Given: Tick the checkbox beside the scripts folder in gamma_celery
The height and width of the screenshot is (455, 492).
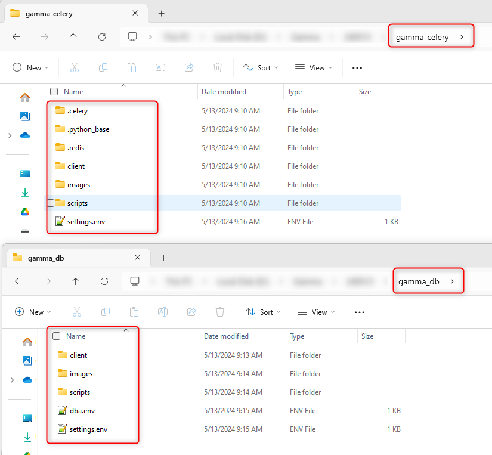Looking at the screenshot, I should [x=51, y=203].
